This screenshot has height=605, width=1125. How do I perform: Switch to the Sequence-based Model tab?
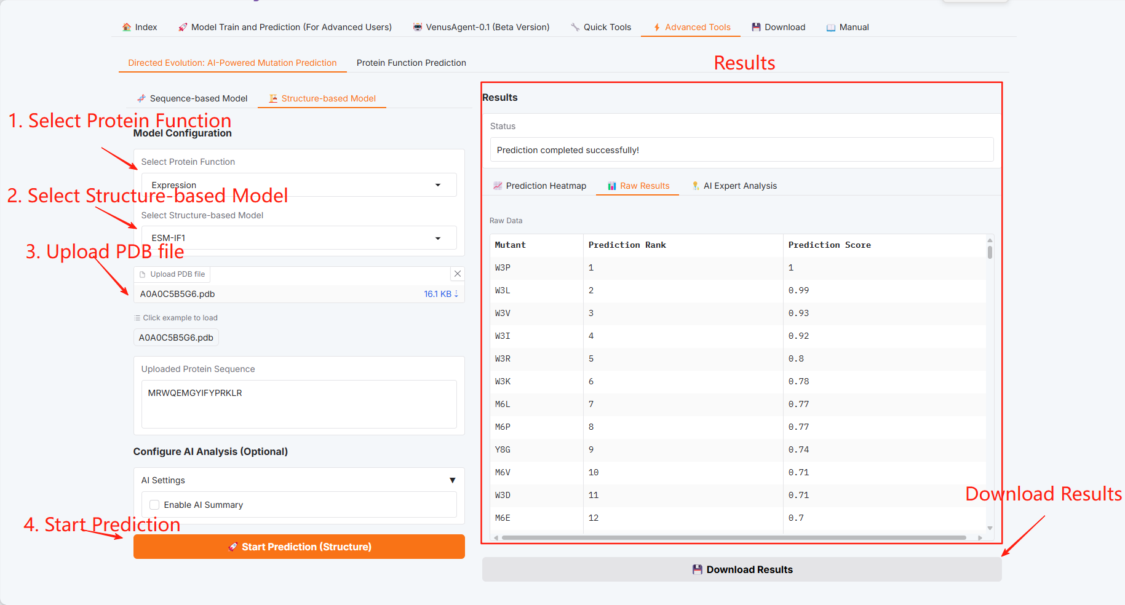tap(192, 98)
